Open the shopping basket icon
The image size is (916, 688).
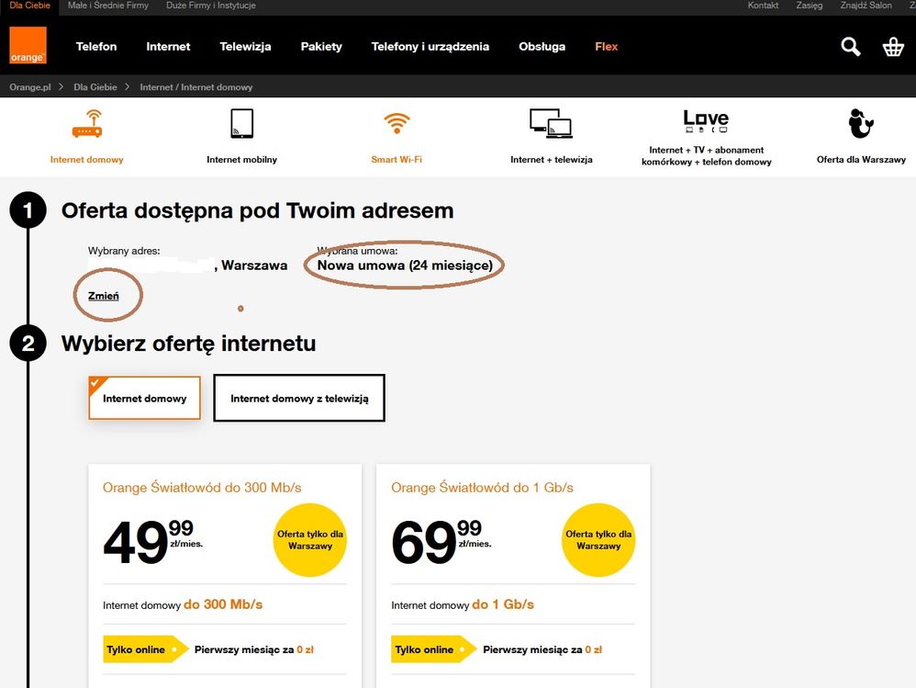pos(892,47)
